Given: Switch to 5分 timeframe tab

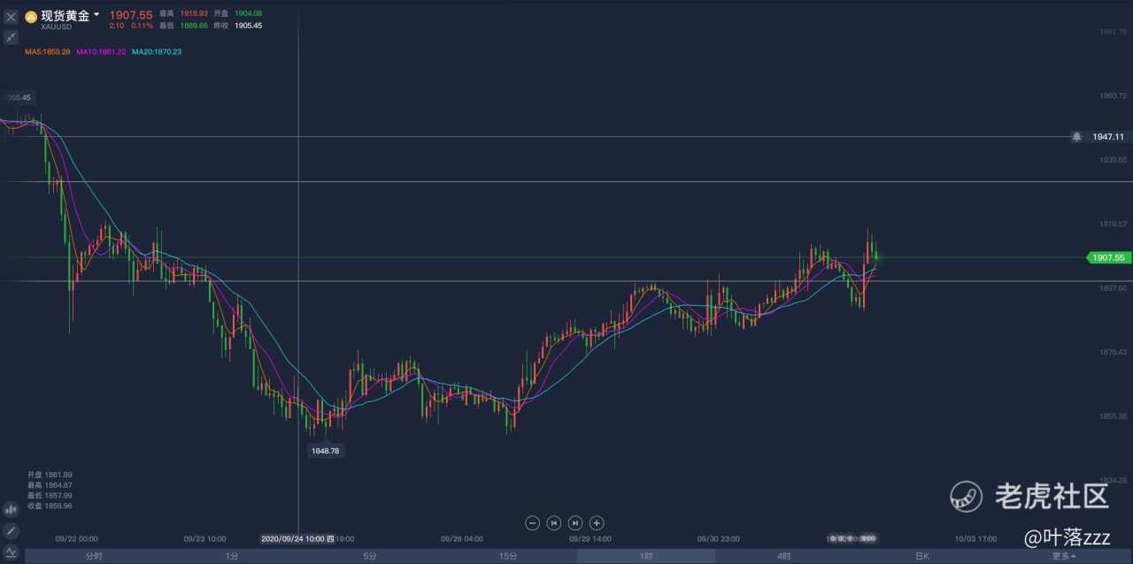Looking at the screenshot, I should [x=370, y=556].
